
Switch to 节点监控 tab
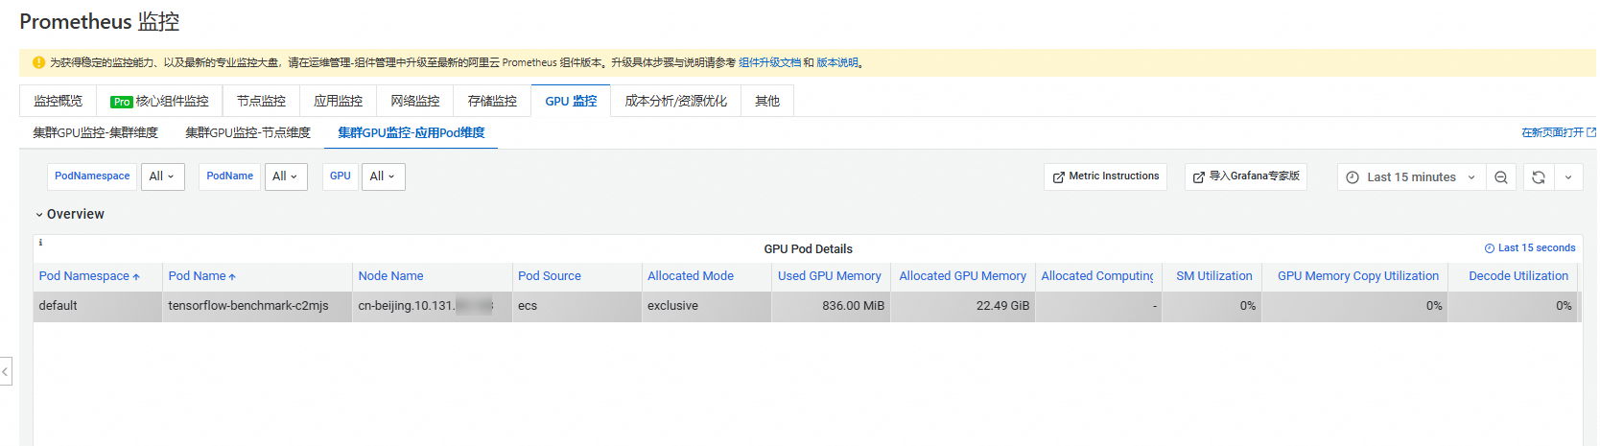tap(261, 101)
